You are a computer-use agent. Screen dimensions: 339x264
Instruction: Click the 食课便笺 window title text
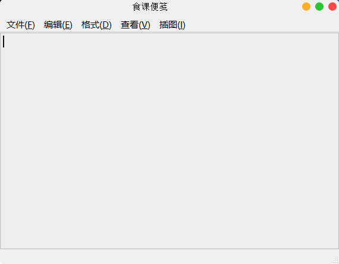click(x=150, y=7)
